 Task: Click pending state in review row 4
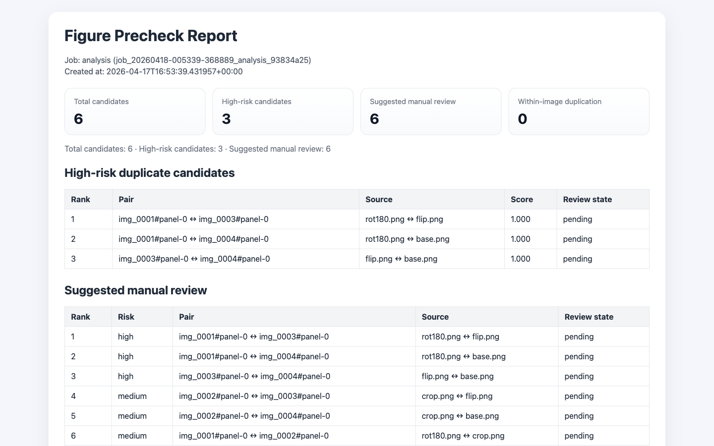pyautogui.click(x=579, y=396)
